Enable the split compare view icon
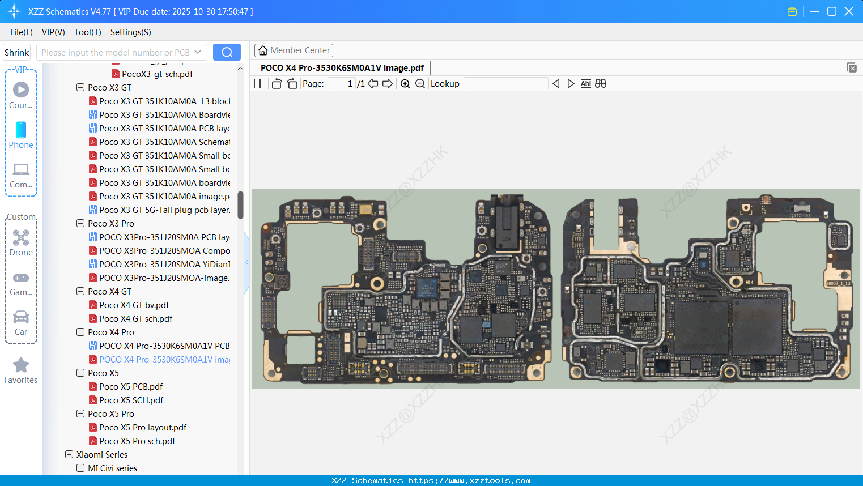 601,83
